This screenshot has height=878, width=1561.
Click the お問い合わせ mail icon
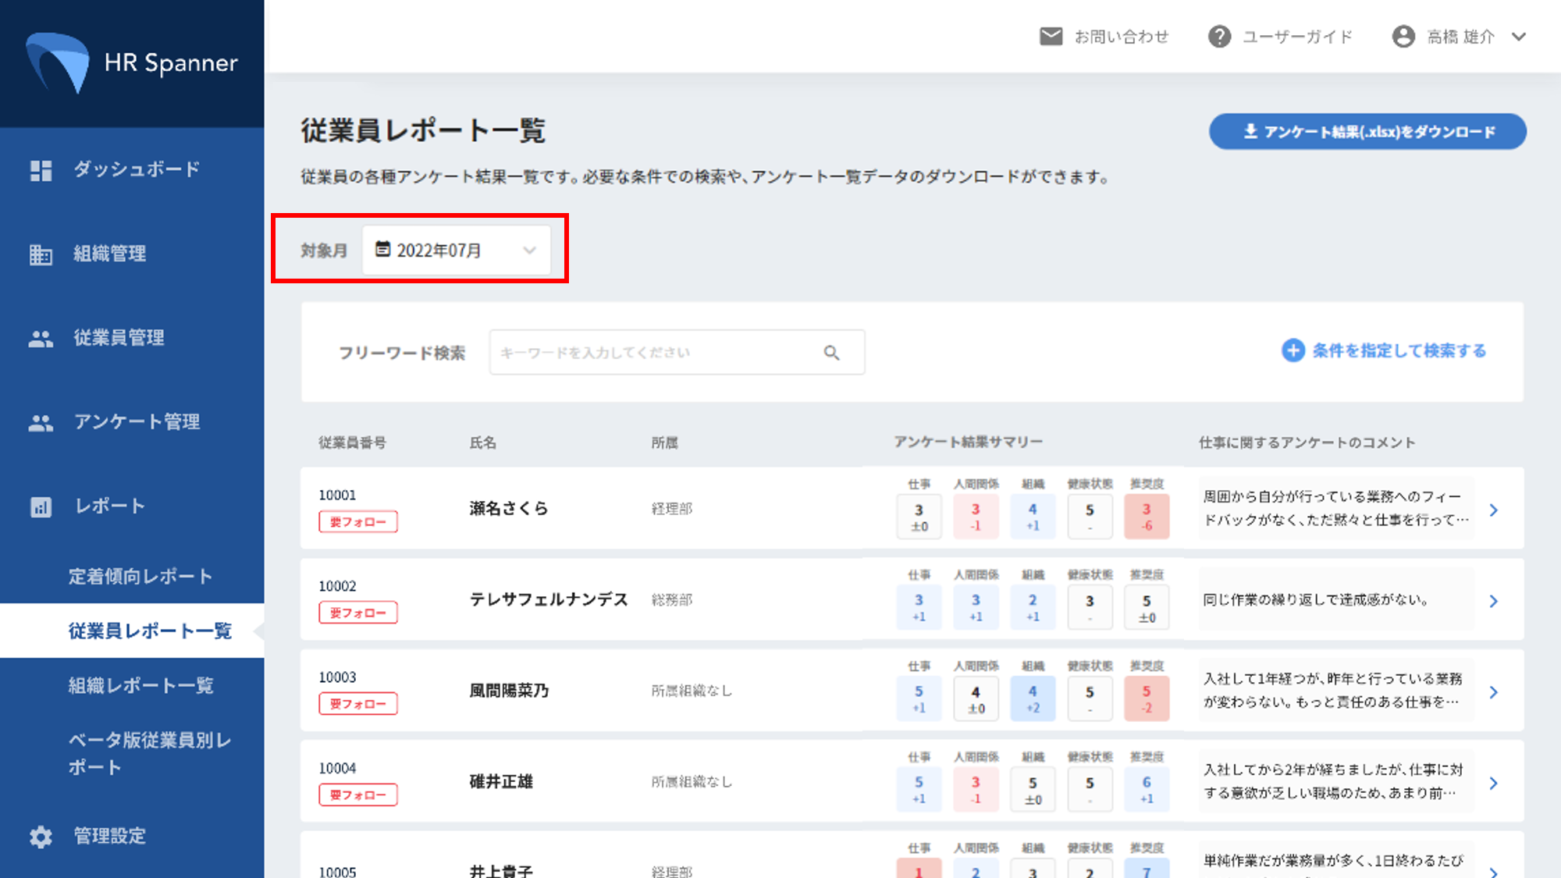point(1051,37)
